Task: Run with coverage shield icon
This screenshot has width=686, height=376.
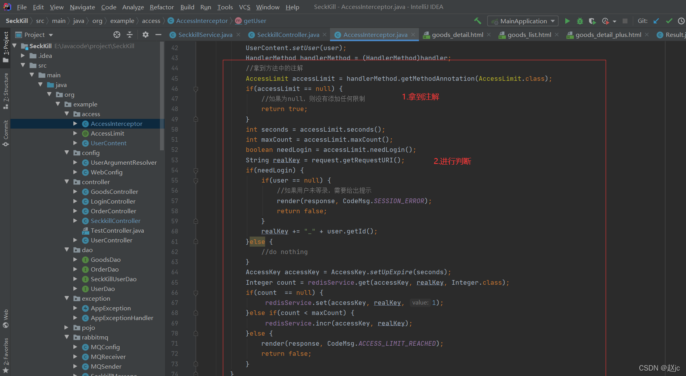Action: pos(592,21)
